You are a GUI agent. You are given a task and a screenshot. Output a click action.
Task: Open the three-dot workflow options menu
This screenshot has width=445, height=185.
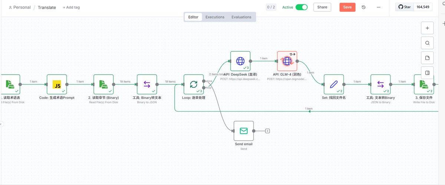click(x=378, y=7)
